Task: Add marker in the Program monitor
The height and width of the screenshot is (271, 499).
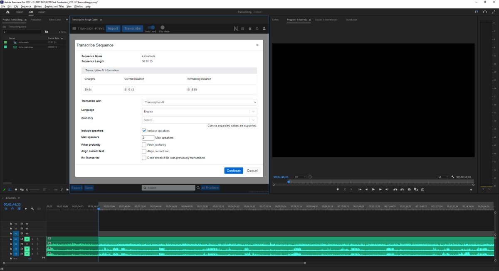Action: (338, 190)
